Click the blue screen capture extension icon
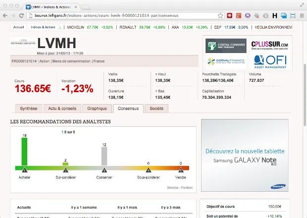The width and height of the screenshot is (307, 218). 293,15
